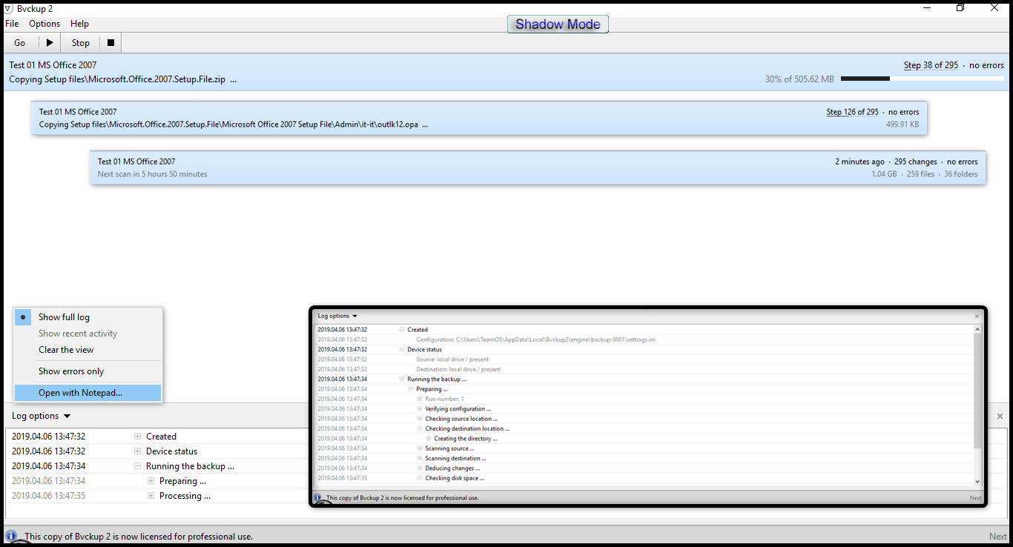
Task: Click the '499.91 KB' size text
Action: (x=903, y=125)
